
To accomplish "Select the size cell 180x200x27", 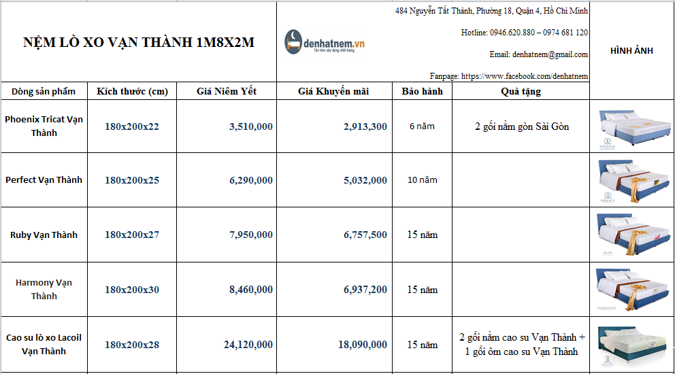I will point(132,235).
